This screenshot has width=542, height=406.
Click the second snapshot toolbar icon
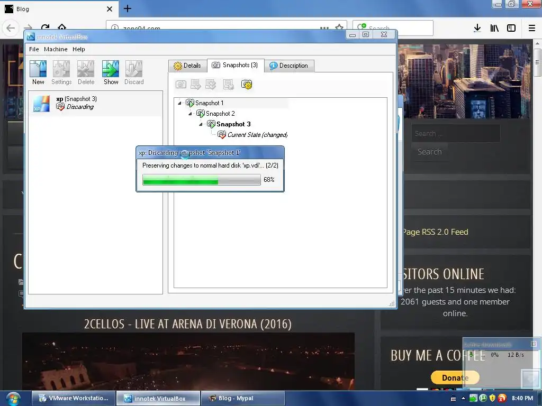[x=196, y=84]
